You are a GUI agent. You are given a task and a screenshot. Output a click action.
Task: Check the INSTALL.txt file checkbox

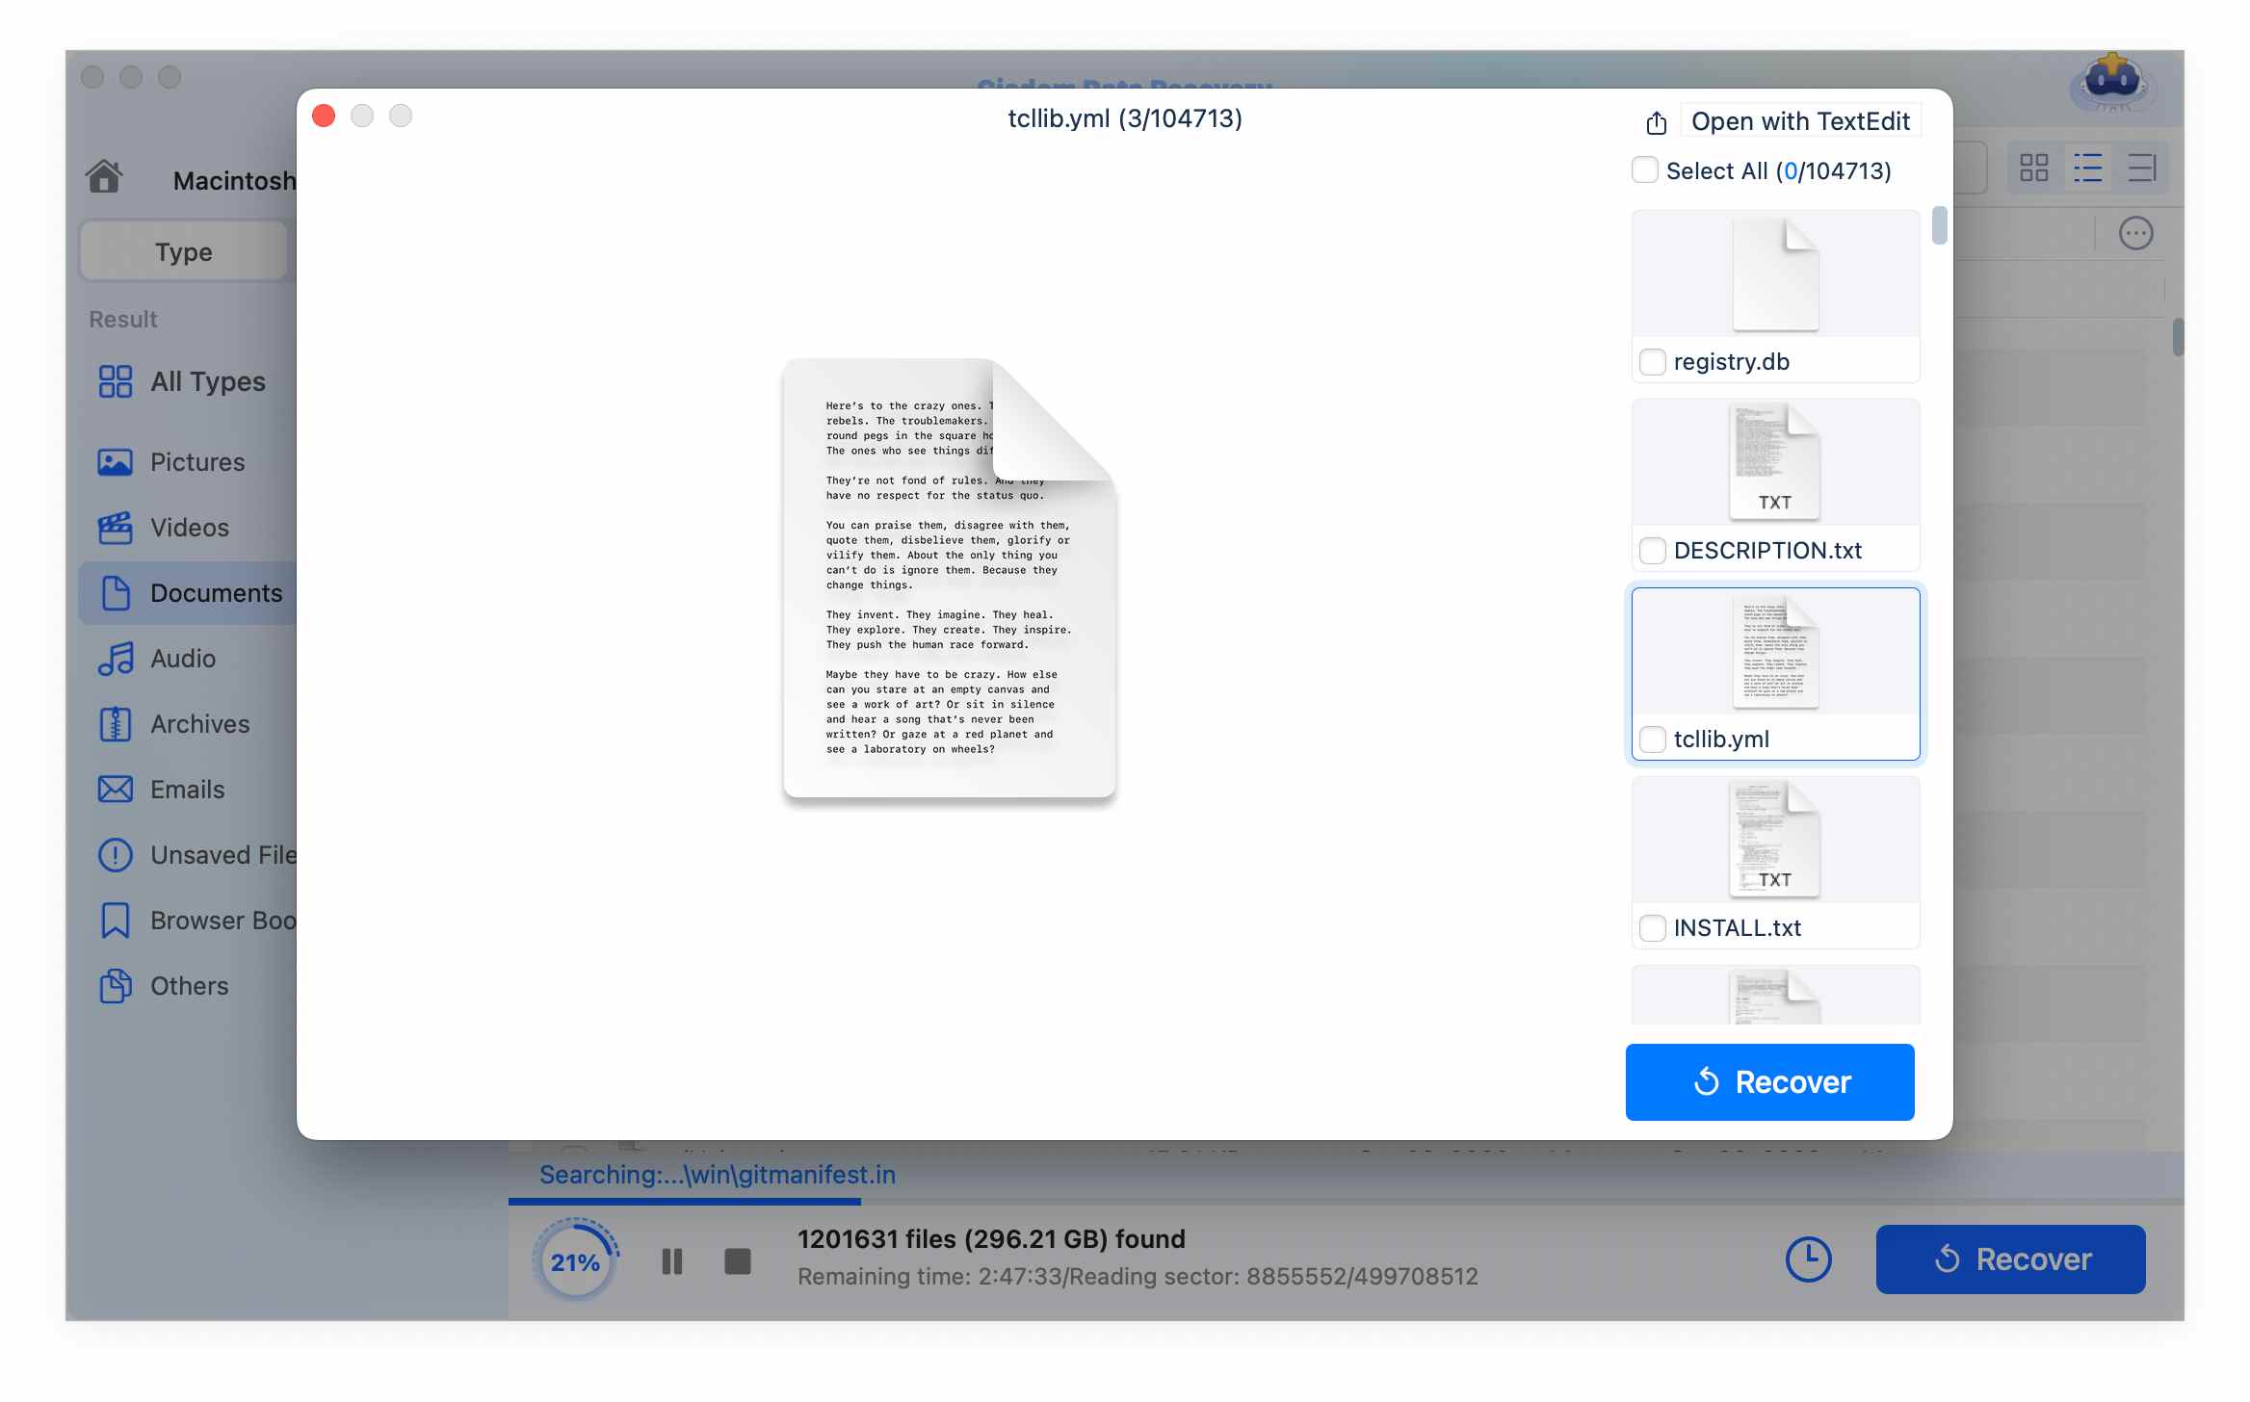[x=1653, y=927]
